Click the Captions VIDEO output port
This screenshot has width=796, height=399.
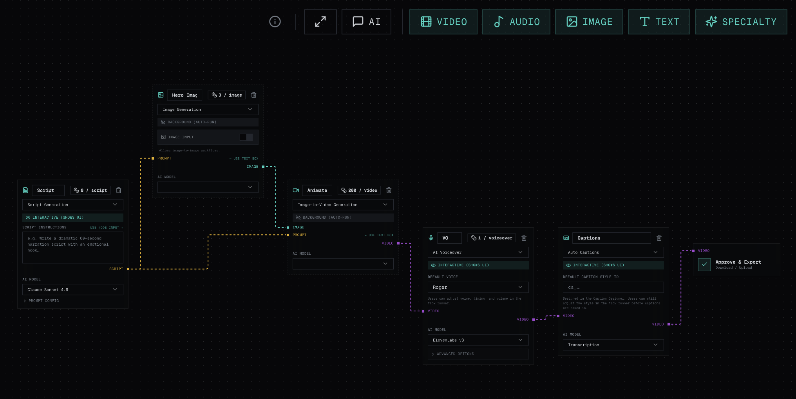pos(669,324)
